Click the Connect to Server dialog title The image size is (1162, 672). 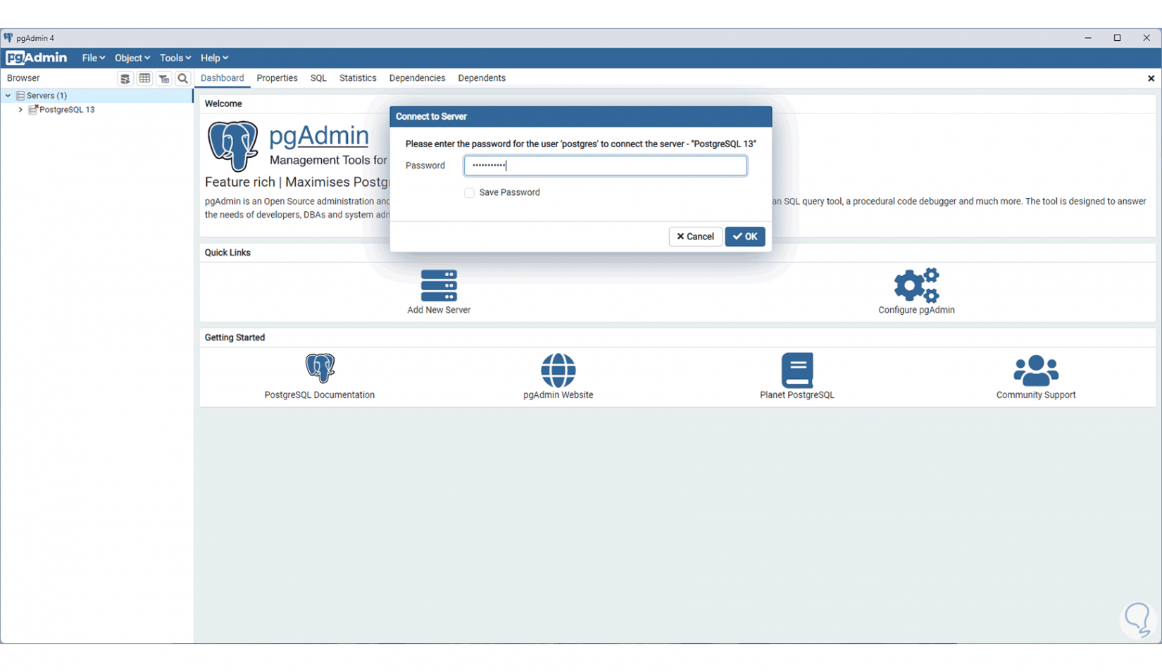(431, 116)
